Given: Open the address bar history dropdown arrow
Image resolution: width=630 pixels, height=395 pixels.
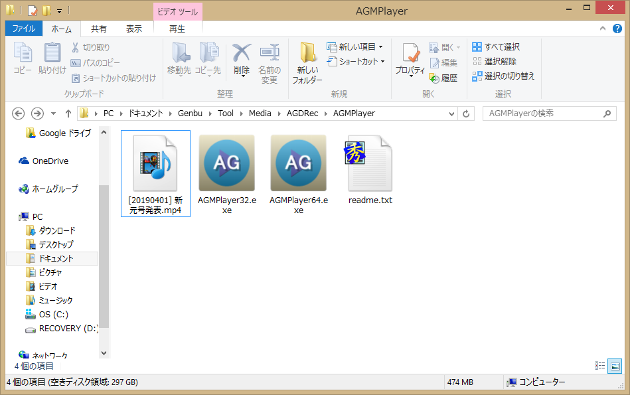Looking at the screenshot, I should pos(452,114).
